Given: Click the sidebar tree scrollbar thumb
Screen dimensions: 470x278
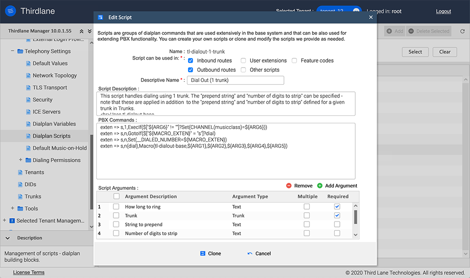Looking at the screenshot, I should coord(92,172).
